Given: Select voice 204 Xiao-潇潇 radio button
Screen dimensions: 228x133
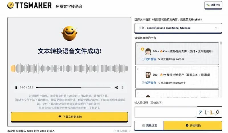Looking at the screenshot, I should [142, 49].
